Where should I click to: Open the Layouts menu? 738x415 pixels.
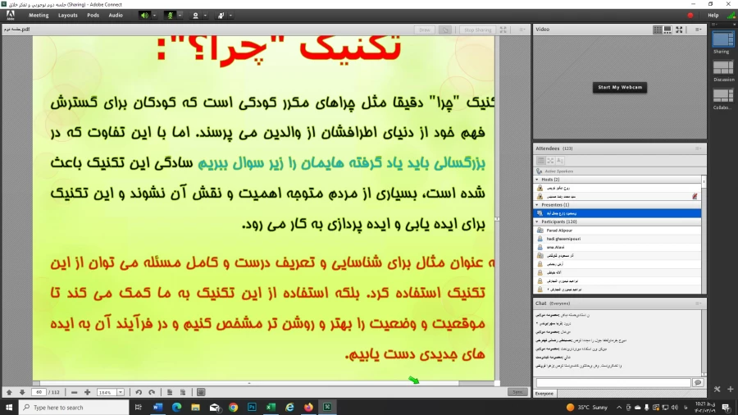point(68,15)
